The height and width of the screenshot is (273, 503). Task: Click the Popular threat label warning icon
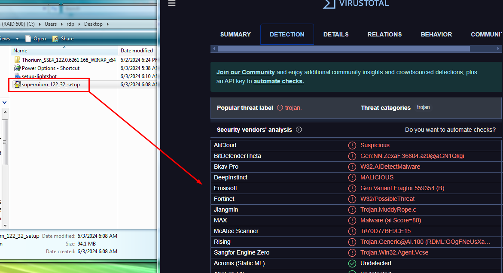tap(280, 108)
